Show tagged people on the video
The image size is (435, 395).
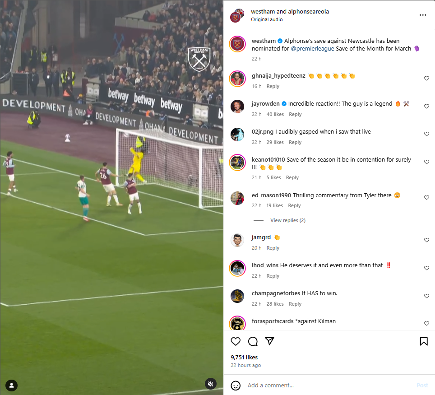pyautogui.click(x=11, y=385)
